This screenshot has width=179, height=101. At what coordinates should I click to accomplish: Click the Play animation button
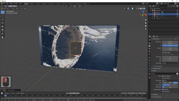[75, 93]
